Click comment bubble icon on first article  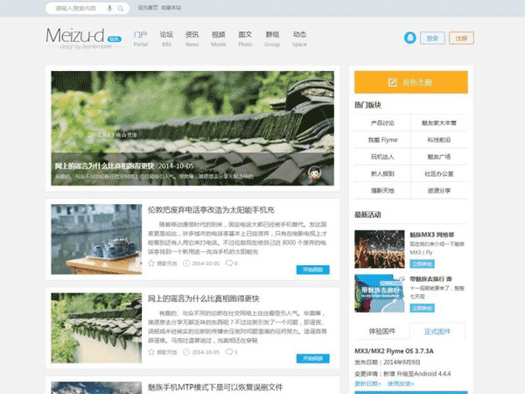pos(228,263)
